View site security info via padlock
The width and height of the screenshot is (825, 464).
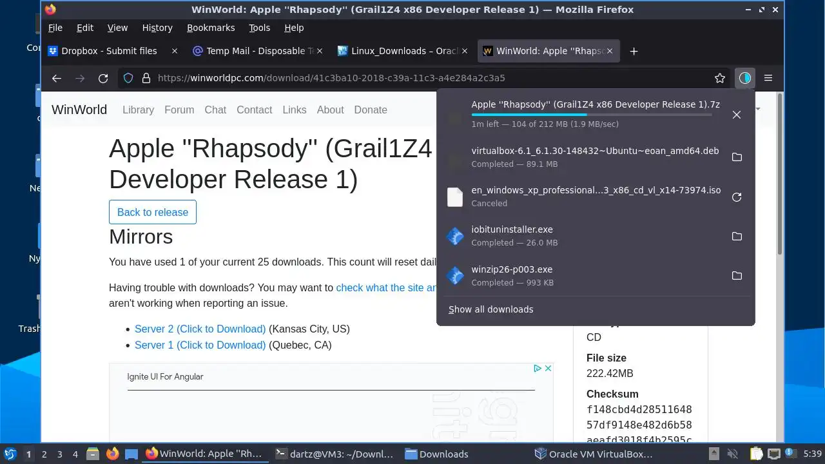pyautogui.click(x=146, y=78)
